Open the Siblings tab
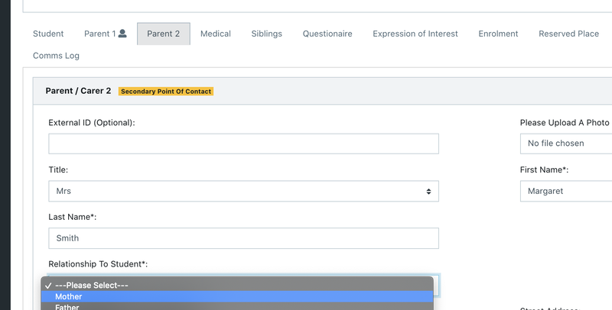 266,34
